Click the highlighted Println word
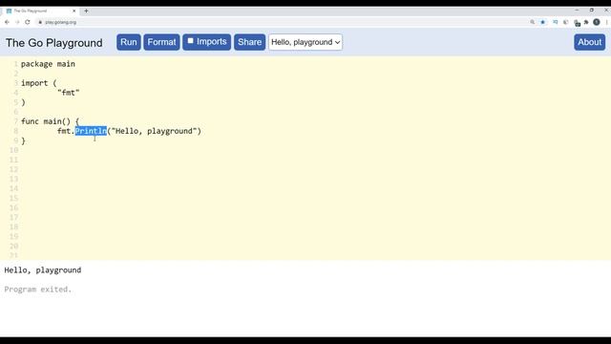Viewport: 611px width, 344px height. [x=91, y=131]
